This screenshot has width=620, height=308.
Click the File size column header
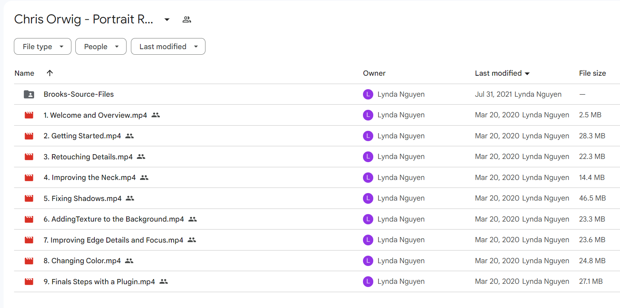592,73
